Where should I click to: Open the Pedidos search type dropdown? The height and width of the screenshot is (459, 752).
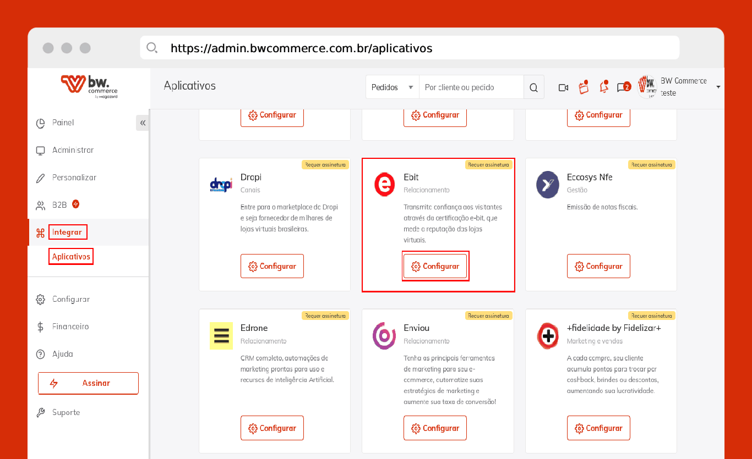coord(392,87)
